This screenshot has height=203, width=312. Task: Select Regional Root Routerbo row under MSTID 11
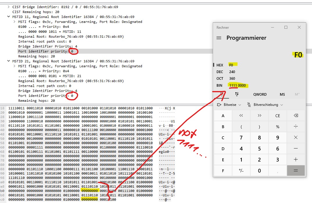pyautogui.click(x=71, y=37)
